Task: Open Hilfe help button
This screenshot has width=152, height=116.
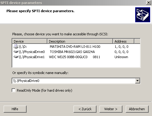Action: (x=15, y=109)
